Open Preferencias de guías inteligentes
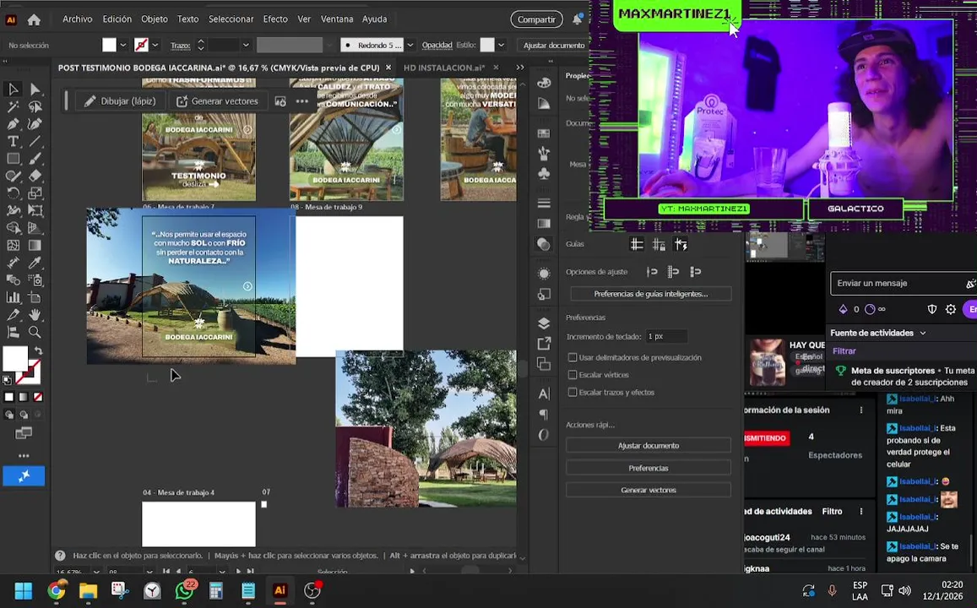Screen dimensions: 977x608 [x=650, y=294]
